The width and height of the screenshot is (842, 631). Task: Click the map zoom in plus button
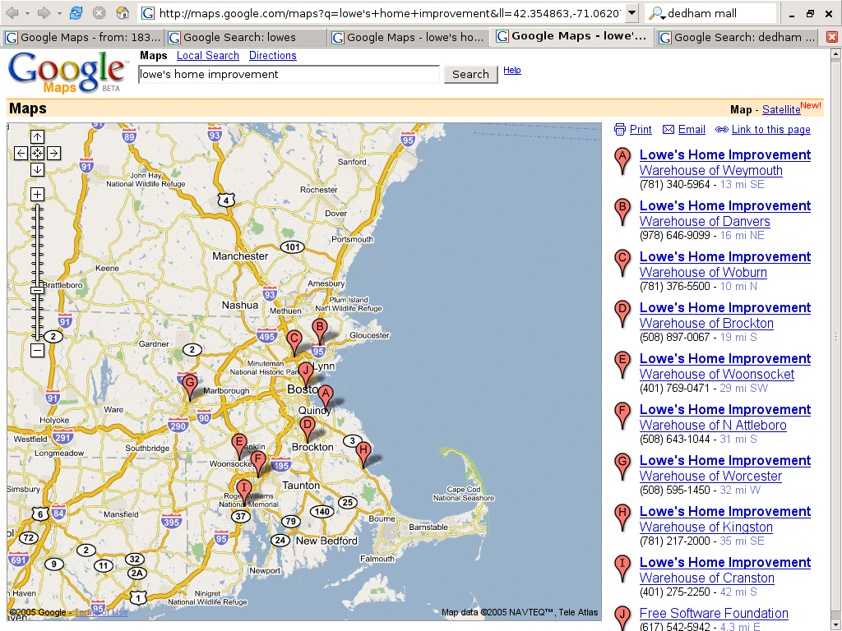[x=37, y=194]
